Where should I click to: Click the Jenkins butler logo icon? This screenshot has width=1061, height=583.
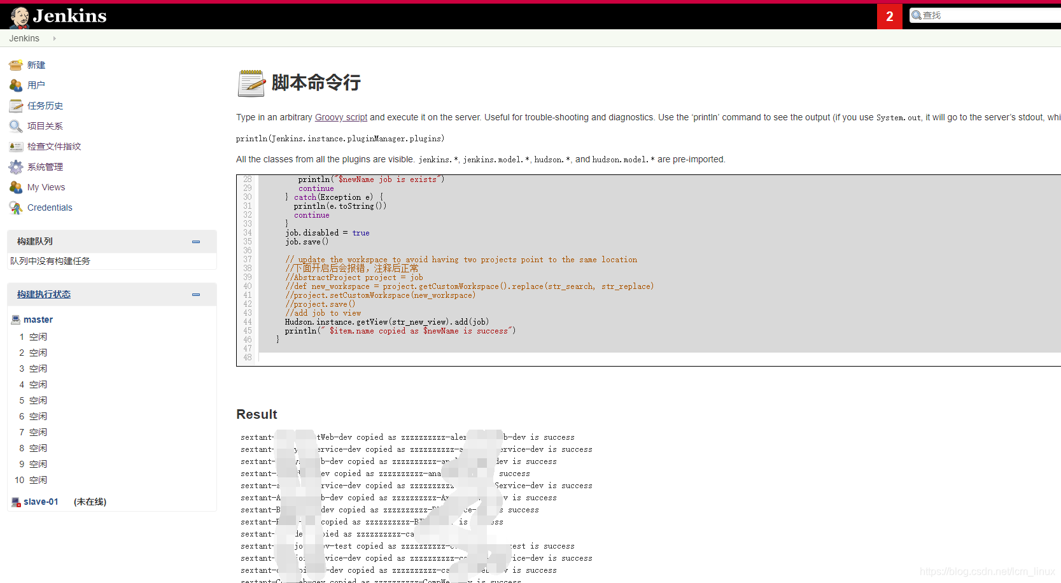[20, 17]
